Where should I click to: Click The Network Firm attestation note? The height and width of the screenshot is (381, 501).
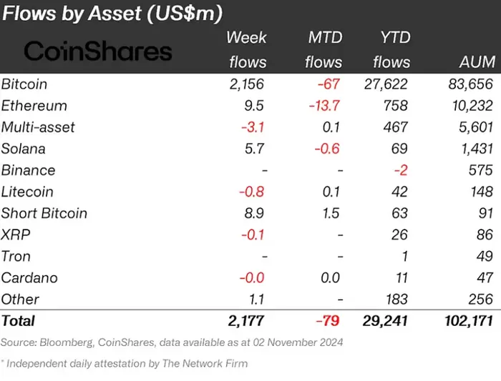[x=124, y=363]
